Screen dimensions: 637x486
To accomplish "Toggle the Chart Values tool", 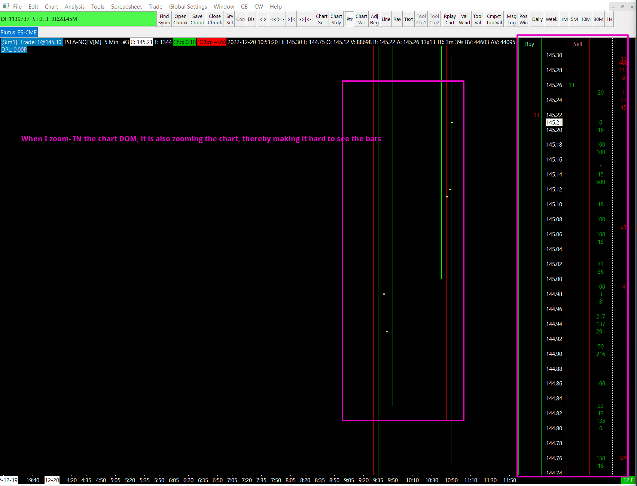I will 361,19.
